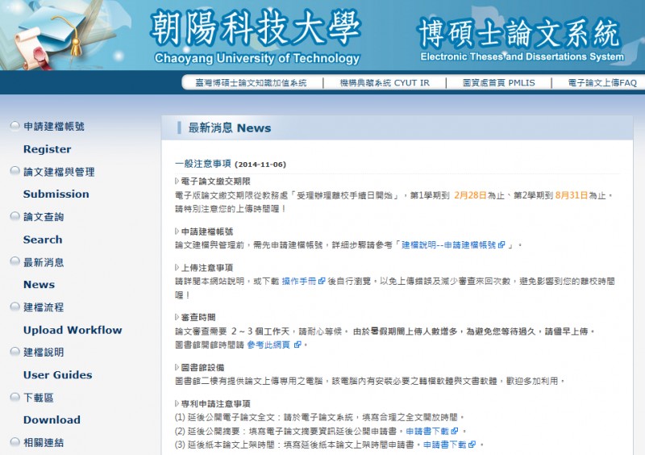
Task: Click the bullet icon beside 申請建檔帳號
Action: pyautogui.click(x=15, y=125)
